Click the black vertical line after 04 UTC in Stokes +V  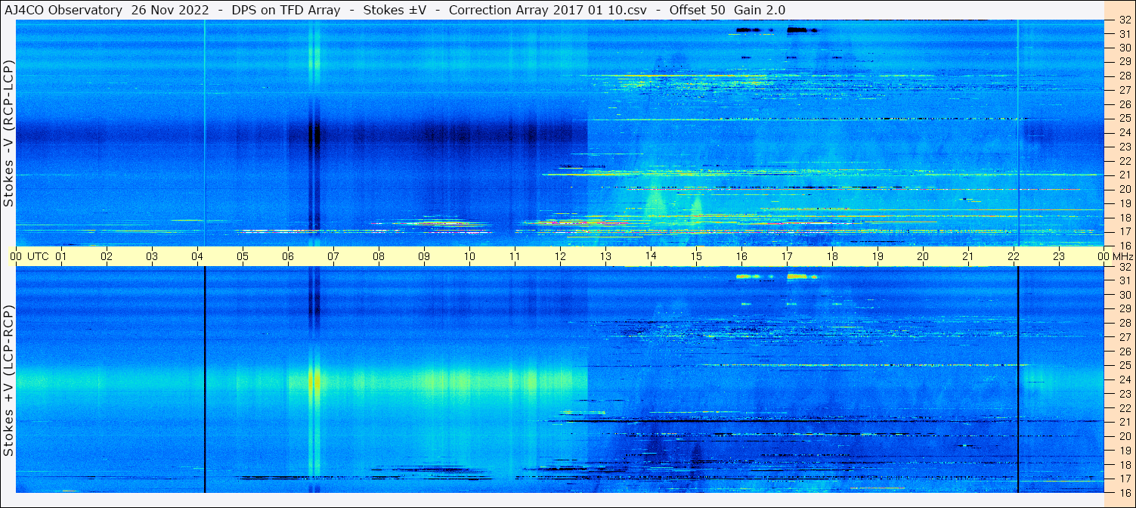point(205,379)
